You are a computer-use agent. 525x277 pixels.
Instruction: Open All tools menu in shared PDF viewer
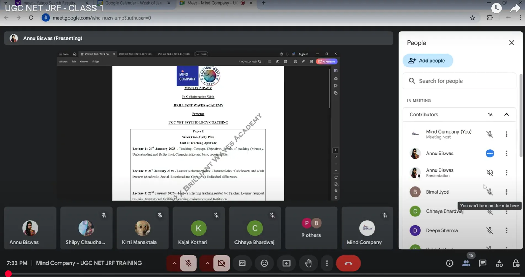point(63,61)
